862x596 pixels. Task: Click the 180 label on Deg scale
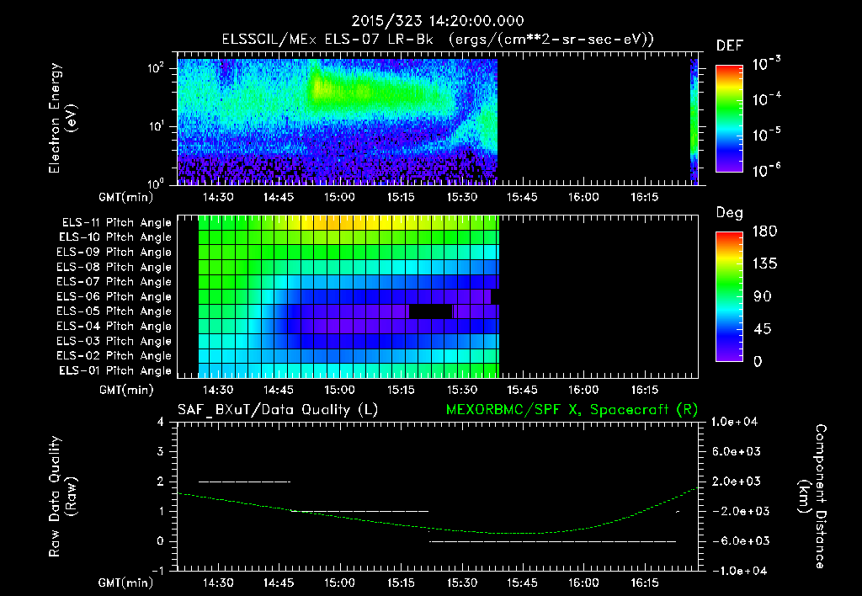(x=764, y=231)
